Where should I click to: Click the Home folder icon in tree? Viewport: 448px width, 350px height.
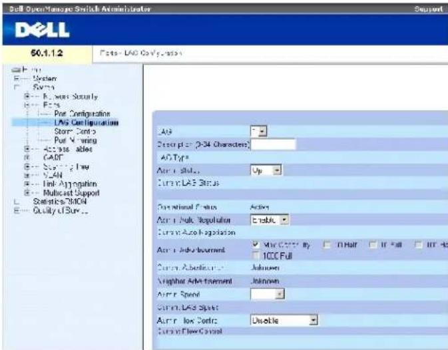point(16,69)
